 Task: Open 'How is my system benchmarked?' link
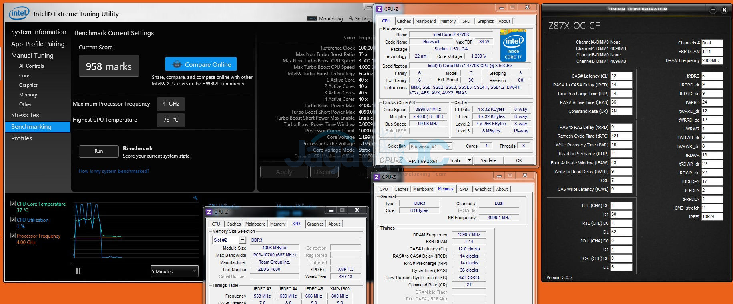point(114,171)
